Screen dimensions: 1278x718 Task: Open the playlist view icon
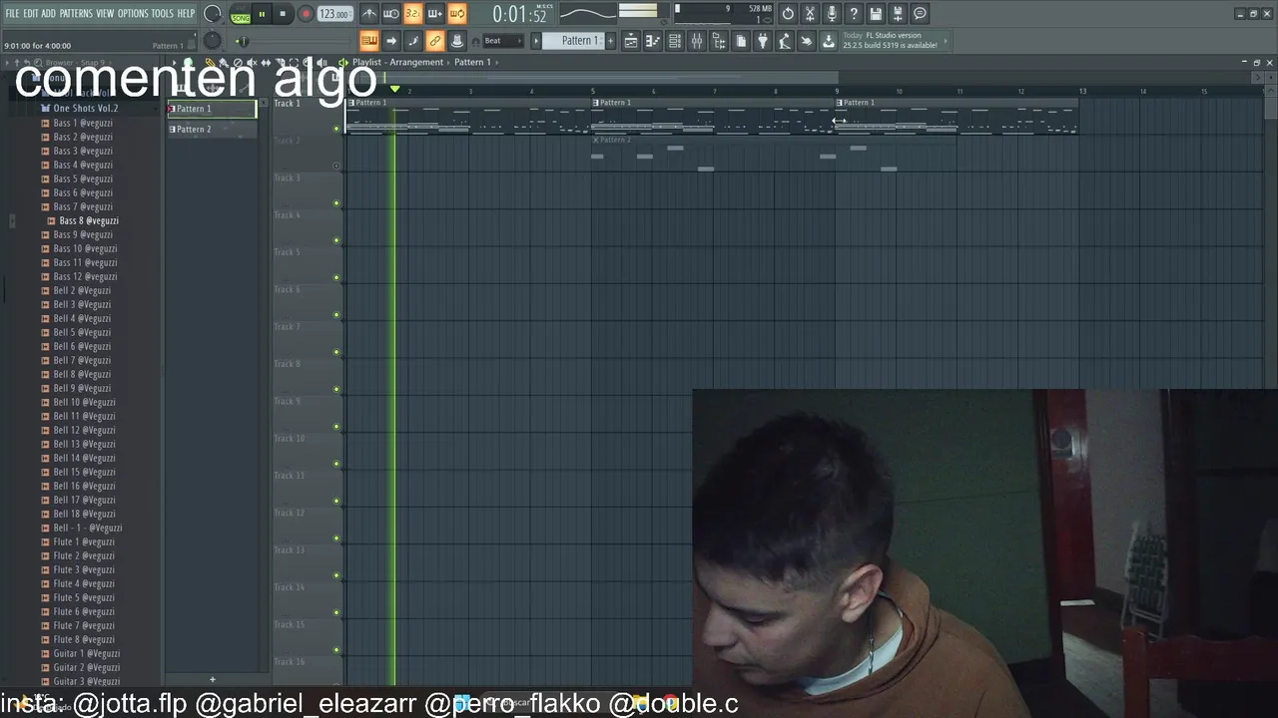(631, 41)
